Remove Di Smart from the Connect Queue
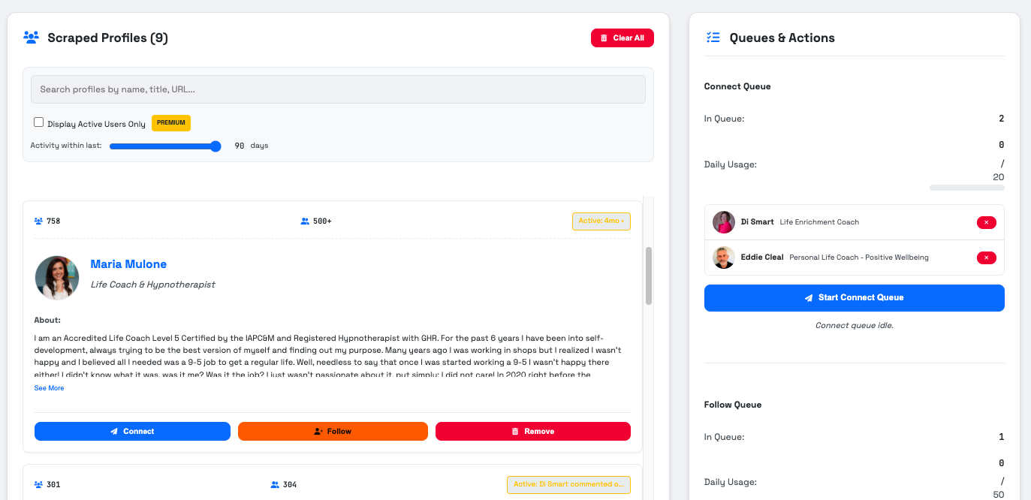The image size is (1031, 500). [986, 222]
